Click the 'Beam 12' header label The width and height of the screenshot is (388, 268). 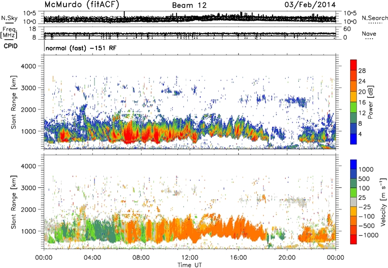189,5
